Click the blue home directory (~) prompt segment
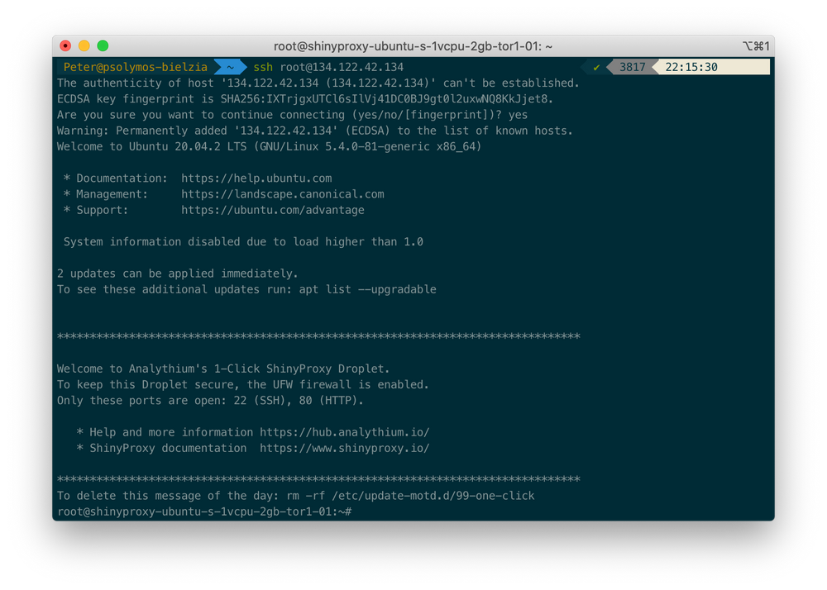The image size is (827, 590). pos(231,67)
